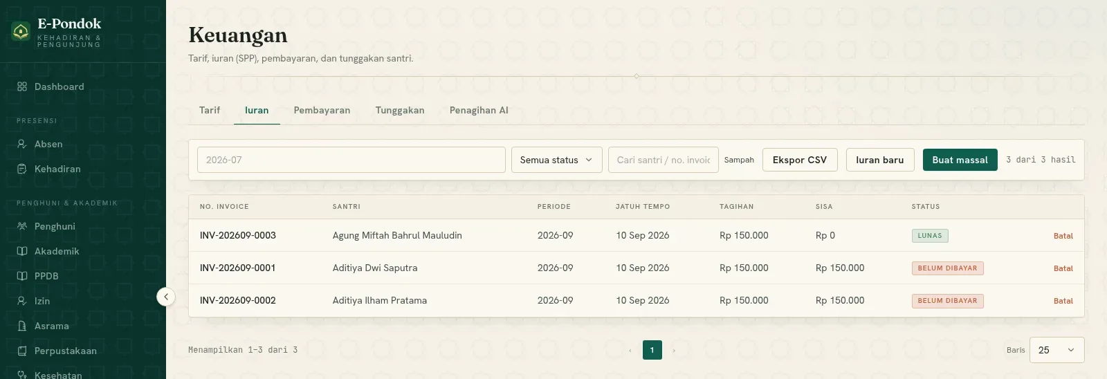Open Absen in the sidebar
Image resolution: width=1107 pixels, height=379 pixels.
48,144
